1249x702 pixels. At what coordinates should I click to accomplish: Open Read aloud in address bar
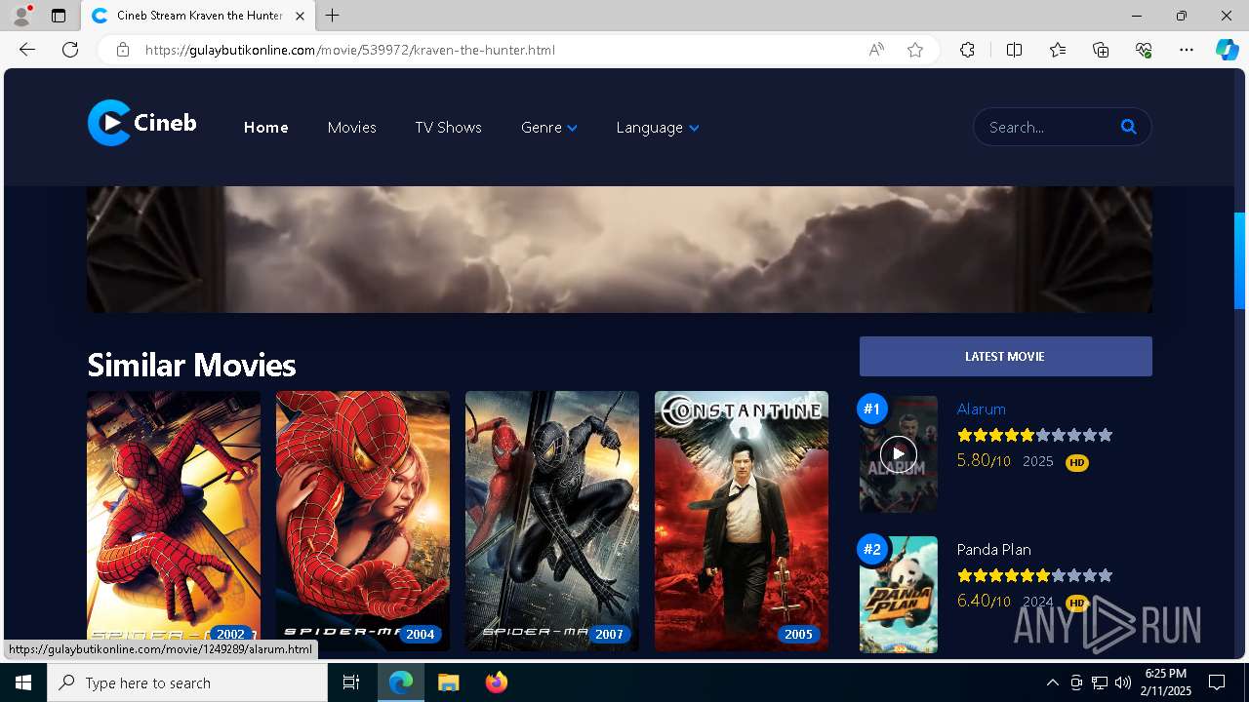876,50
